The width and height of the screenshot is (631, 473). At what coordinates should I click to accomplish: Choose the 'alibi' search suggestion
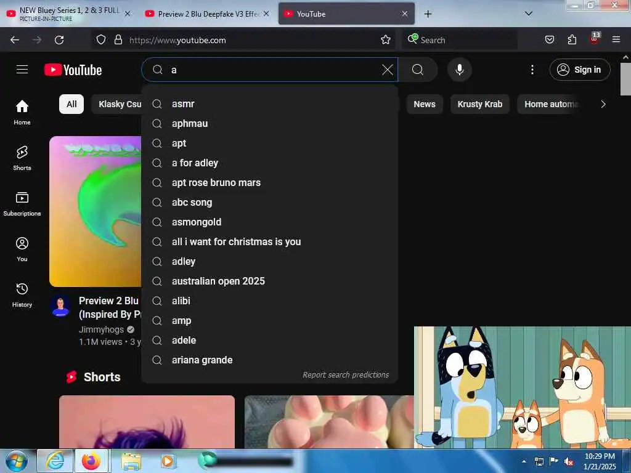270,301
